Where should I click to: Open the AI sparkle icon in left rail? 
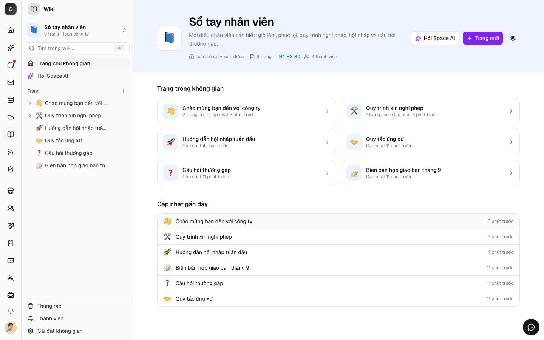coord(11,48)
